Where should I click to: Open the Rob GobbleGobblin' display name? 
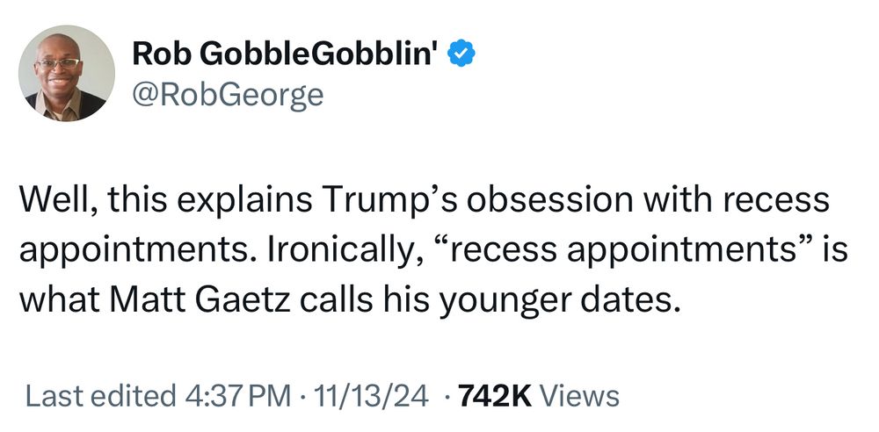[287, 54]
